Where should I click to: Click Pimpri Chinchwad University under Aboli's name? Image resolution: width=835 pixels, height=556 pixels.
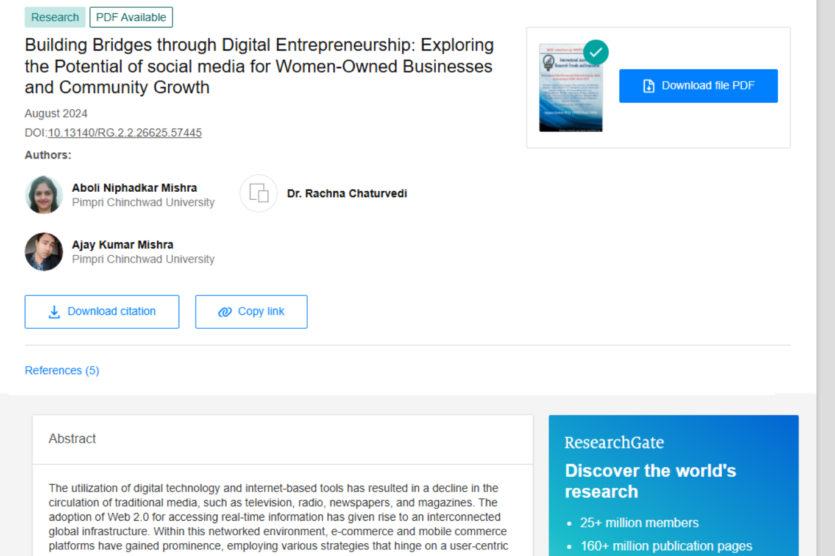click(x=143, y=202)
